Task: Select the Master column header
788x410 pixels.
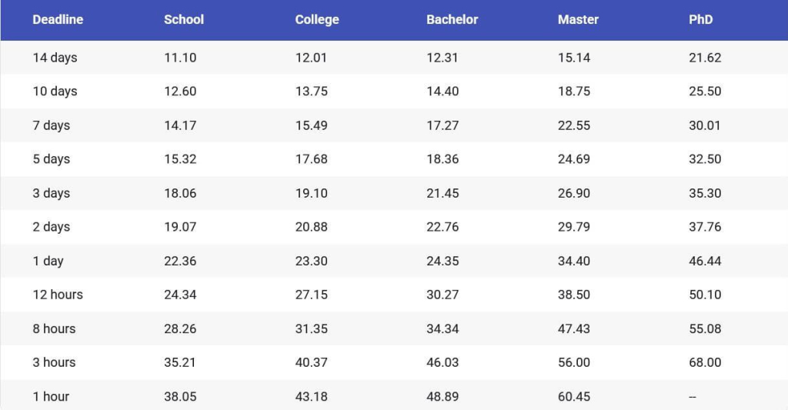Action: (x=578, y=19)
